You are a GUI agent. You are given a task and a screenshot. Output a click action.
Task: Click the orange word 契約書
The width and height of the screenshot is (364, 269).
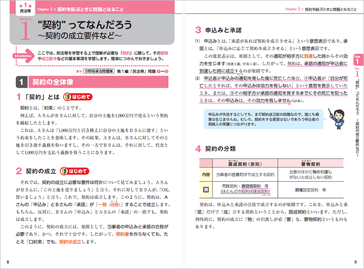click(x=122, y=234)
